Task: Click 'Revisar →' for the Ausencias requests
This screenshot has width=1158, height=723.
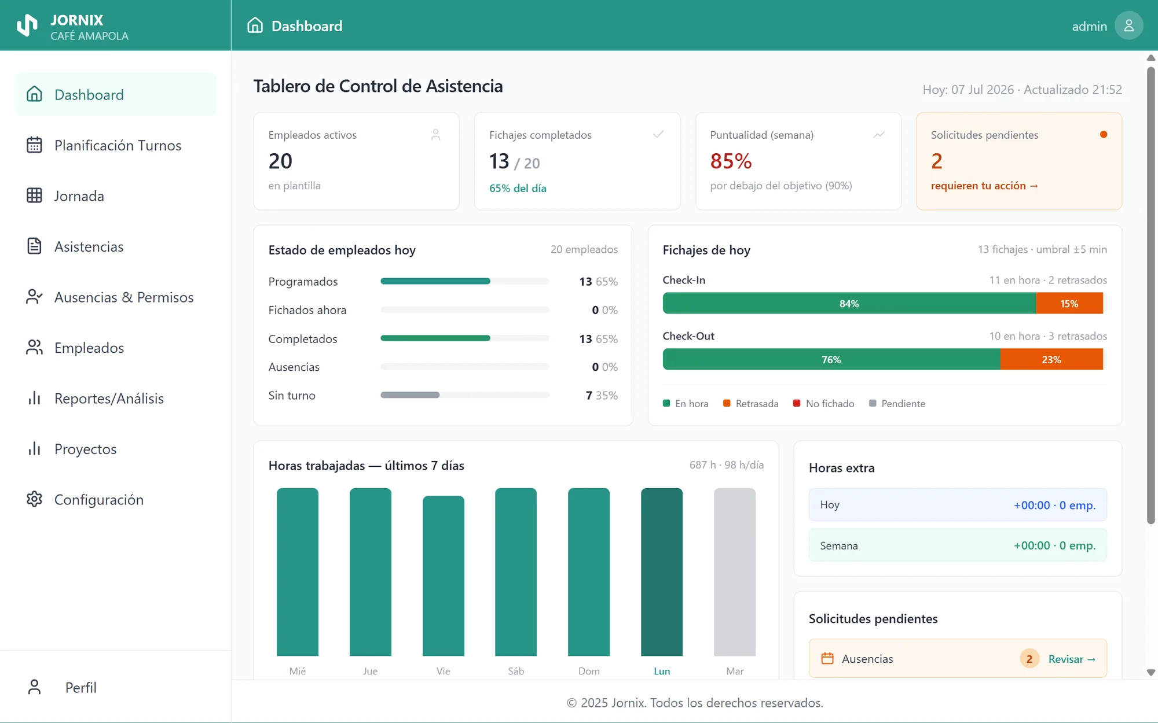Action: click(x=1072, y=659)
